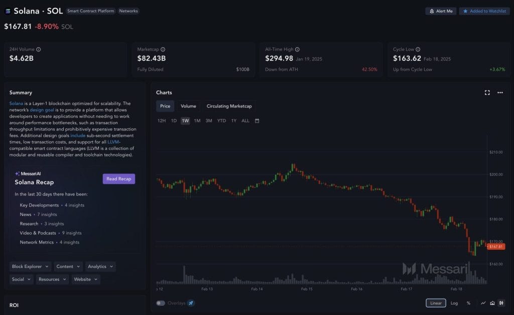Select the 1M time range
The height and width of the screenshot is (315, 514).
pyautogui.click(x=197, y=121)
